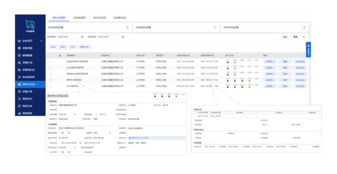Expand more filters with the » arrows

pyautogui.click(x=304, y=37)
